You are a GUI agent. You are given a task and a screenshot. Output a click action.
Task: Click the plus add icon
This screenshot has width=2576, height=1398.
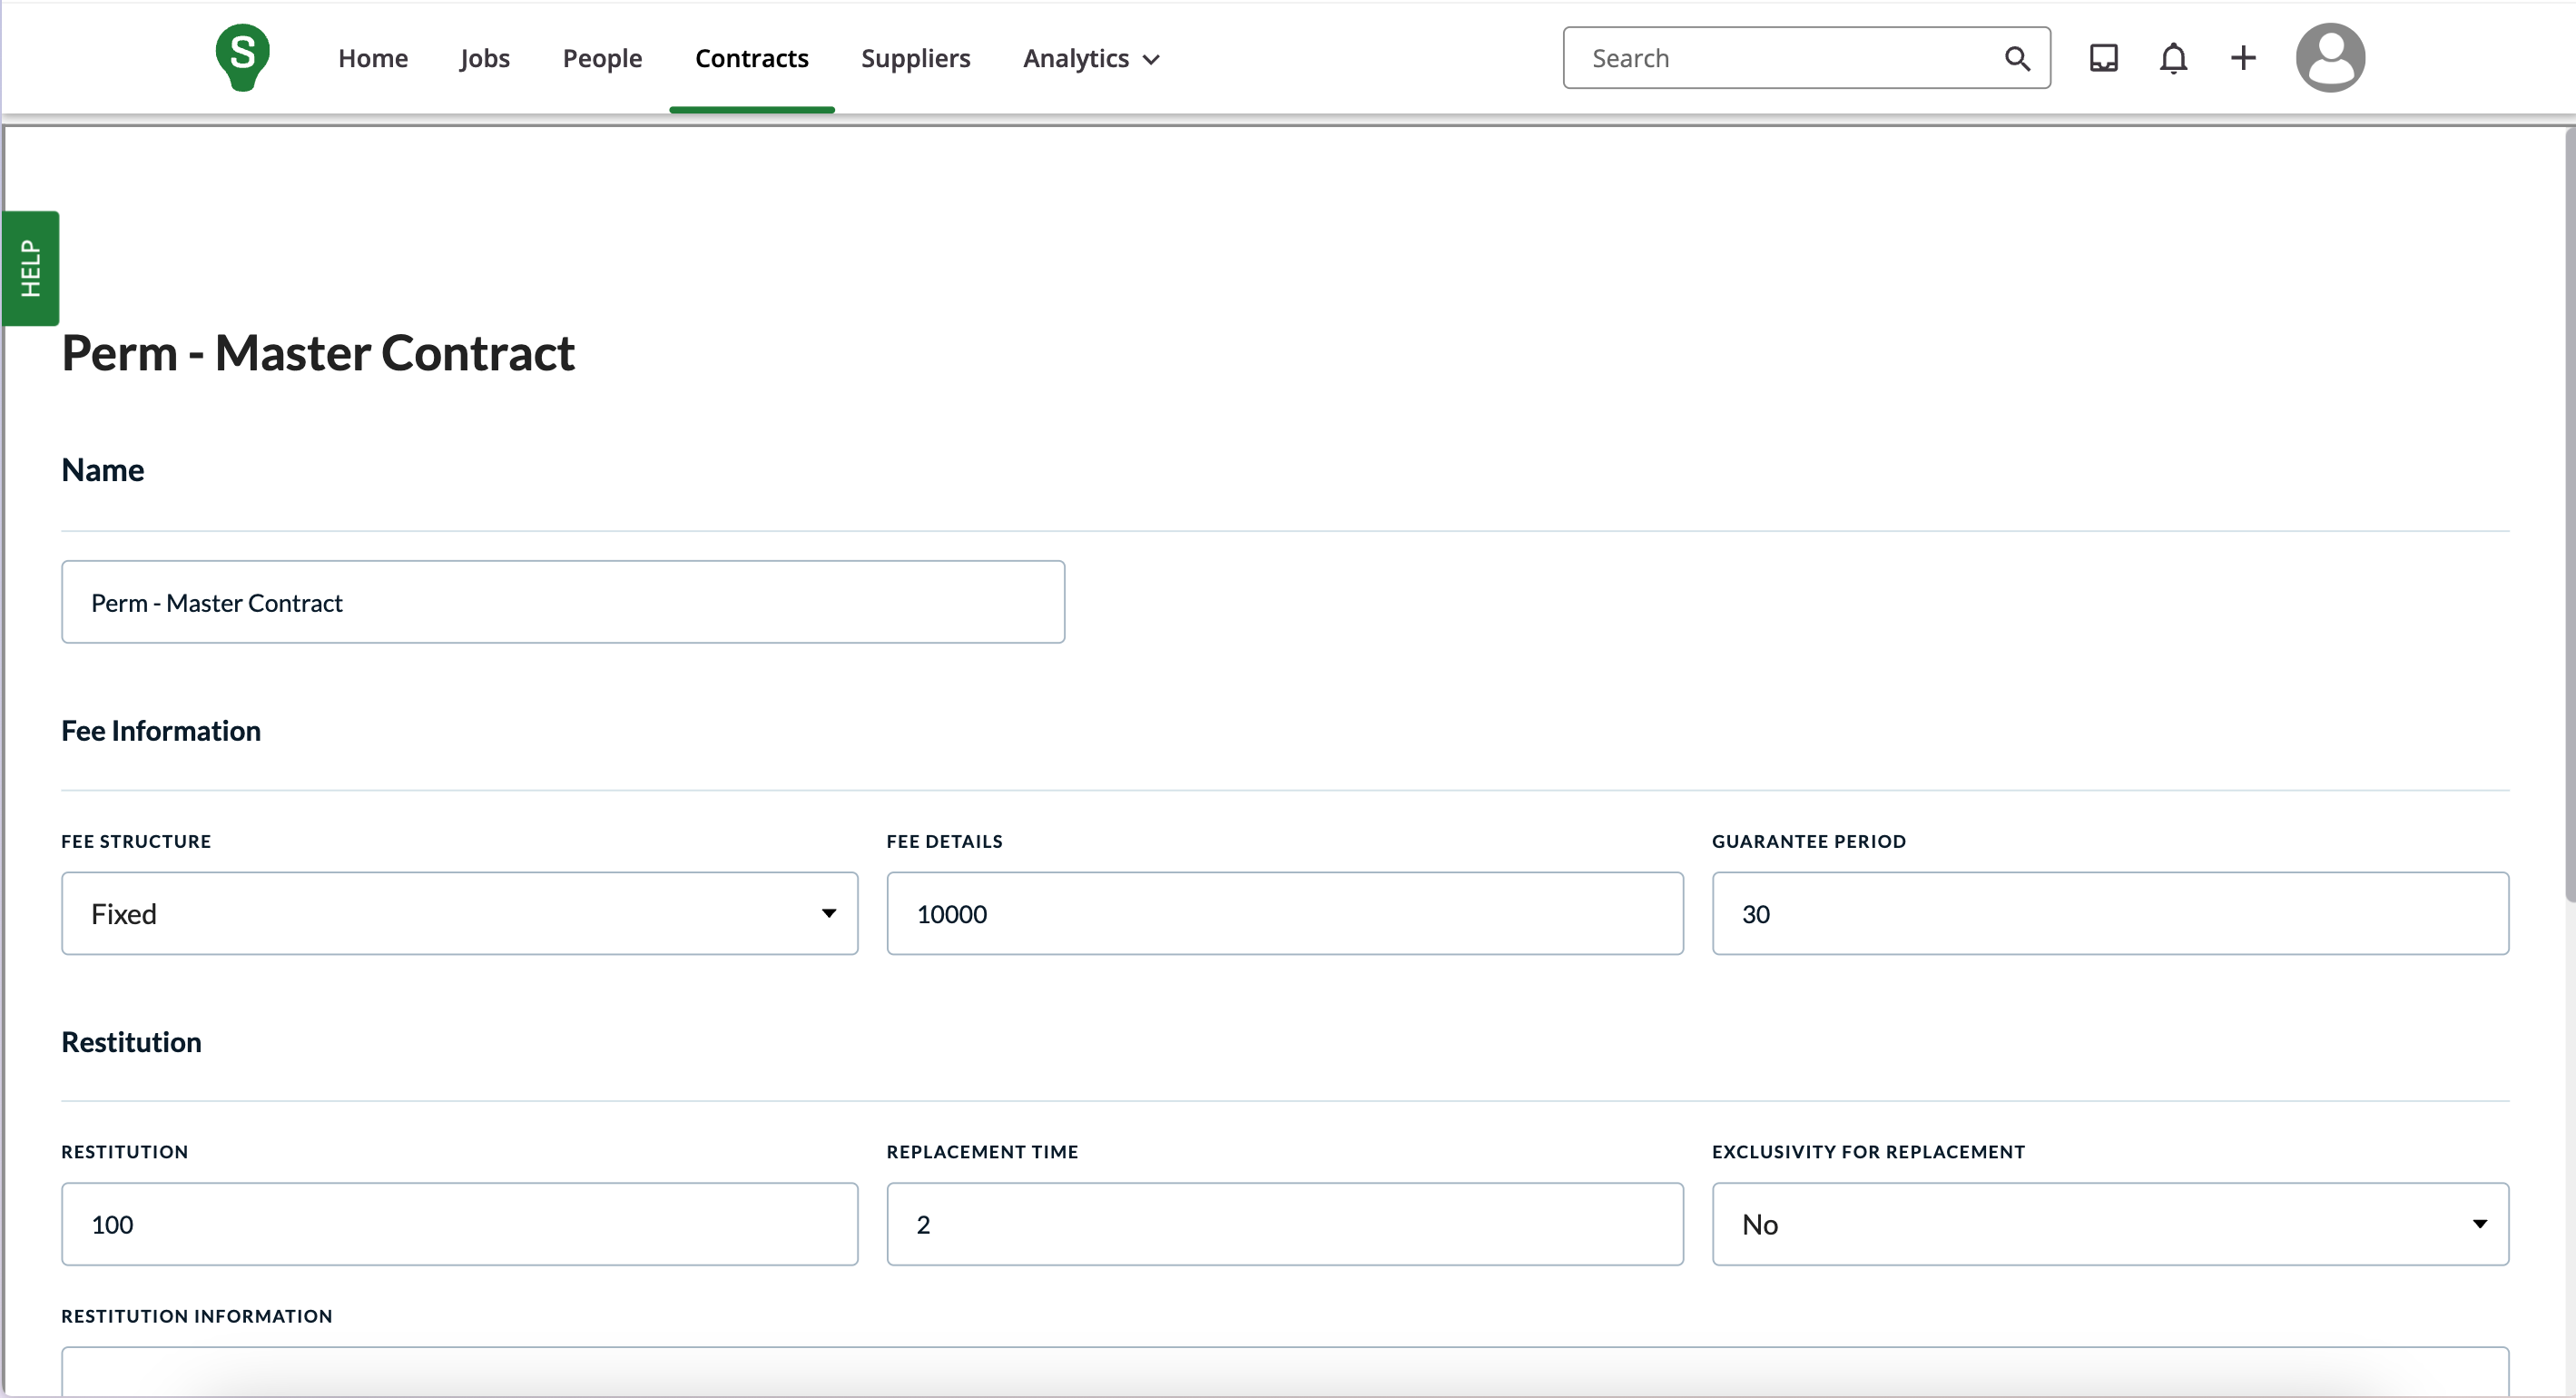pyautogui.click(x=2242, y=58)
